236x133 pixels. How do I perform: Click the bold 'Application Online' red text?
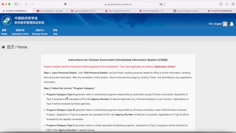[x=165, y=66]
